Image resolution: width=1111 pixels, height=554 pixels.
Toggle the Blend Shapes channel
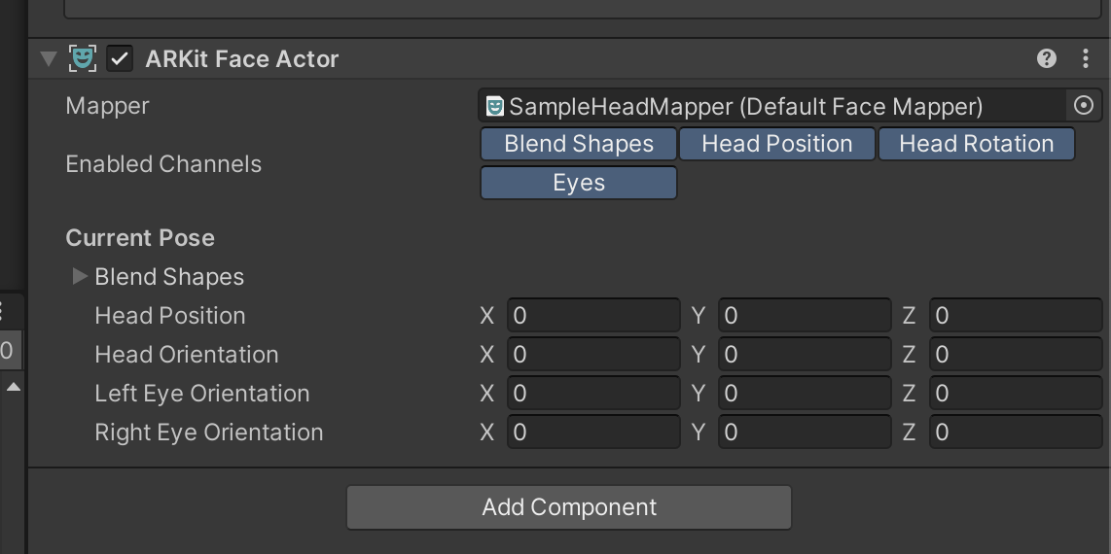coord(579,144)
